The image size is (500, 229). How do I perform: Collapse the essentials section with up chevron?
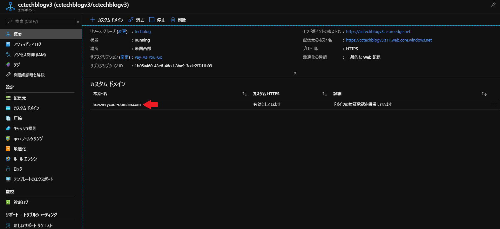click(295, 73)
